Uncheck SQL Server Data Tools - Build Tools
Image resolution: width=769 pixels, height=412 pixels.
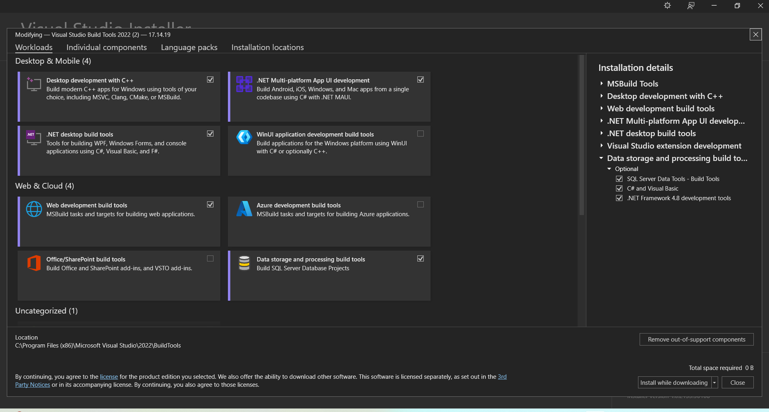(x=619, y=179)
